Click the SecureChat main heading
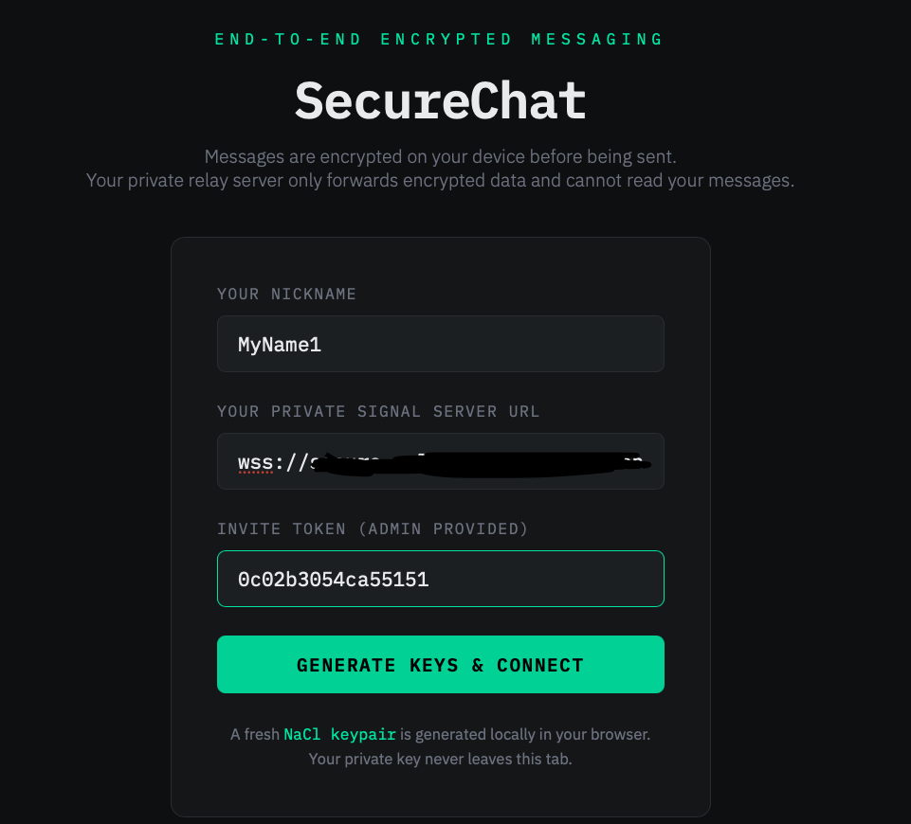Screen dimensions: 911x824 pos(440,100)
